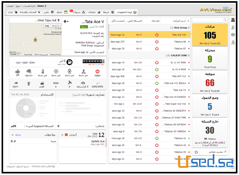Click the refresh icon beside auto update

coord(196,152)
